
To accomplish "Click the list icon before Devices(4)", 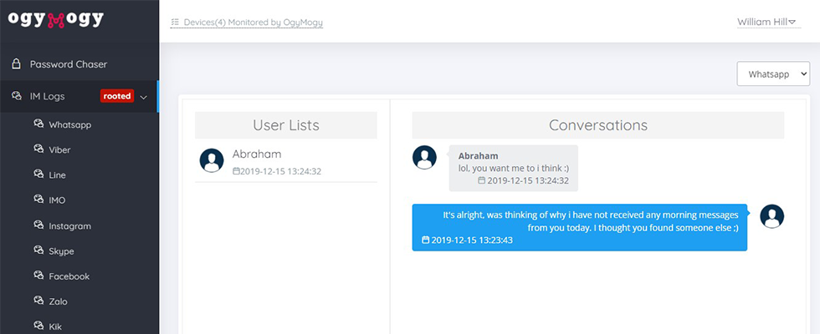I will (175, 23).
